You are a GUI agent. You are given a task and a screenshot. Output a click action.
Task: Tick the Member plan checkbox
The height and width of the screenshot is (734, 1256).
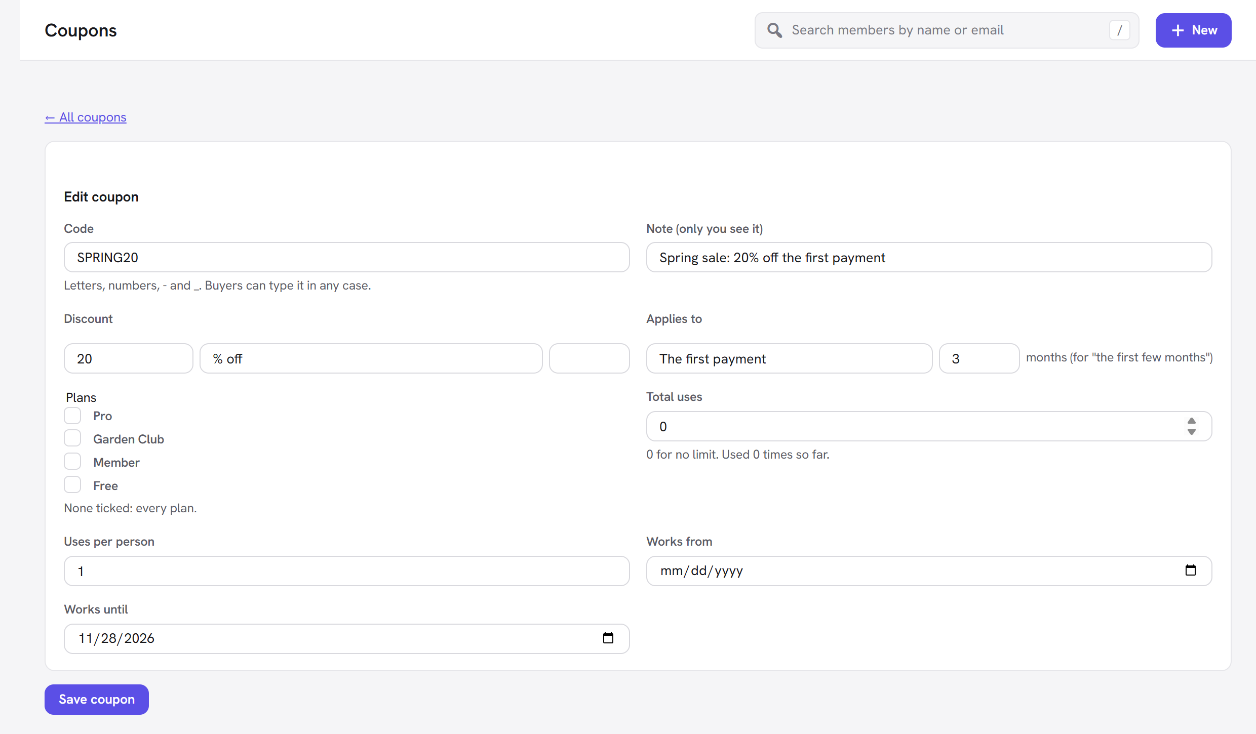point(72,462)
